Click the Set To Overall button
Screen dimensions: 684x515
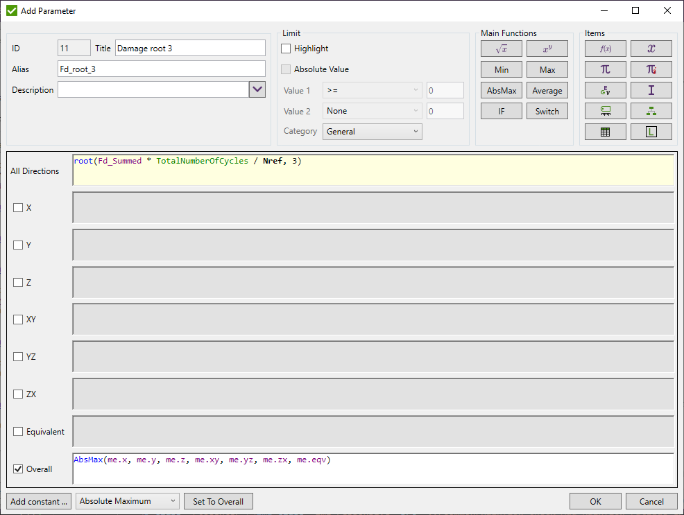(218, 501)
